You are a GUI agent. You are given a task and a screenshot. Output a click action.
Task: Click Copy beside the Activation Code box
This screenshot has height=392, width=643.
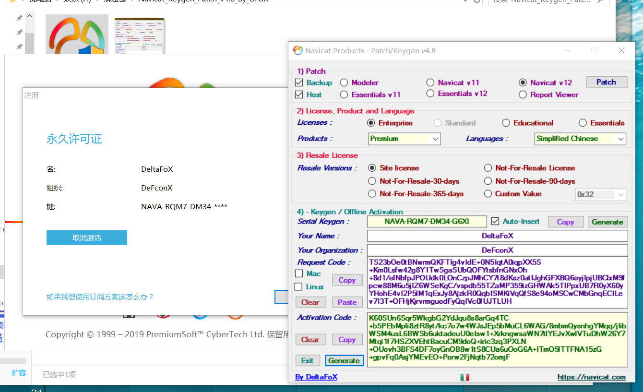click(347, 339)
